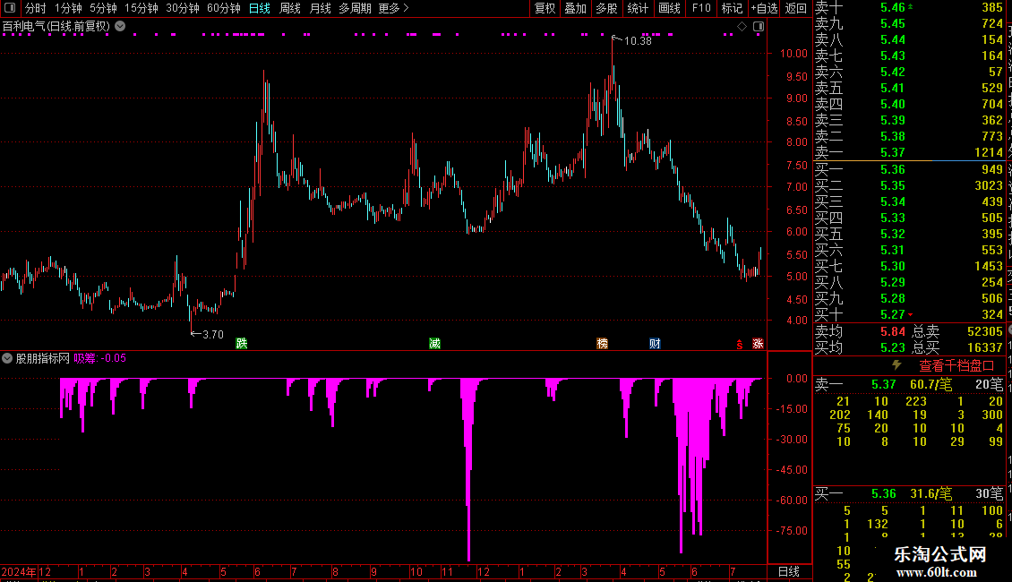This screenshot has height=582, width=1012.
Task: Click 查看千档盘口 link
Action: point(956,366)
